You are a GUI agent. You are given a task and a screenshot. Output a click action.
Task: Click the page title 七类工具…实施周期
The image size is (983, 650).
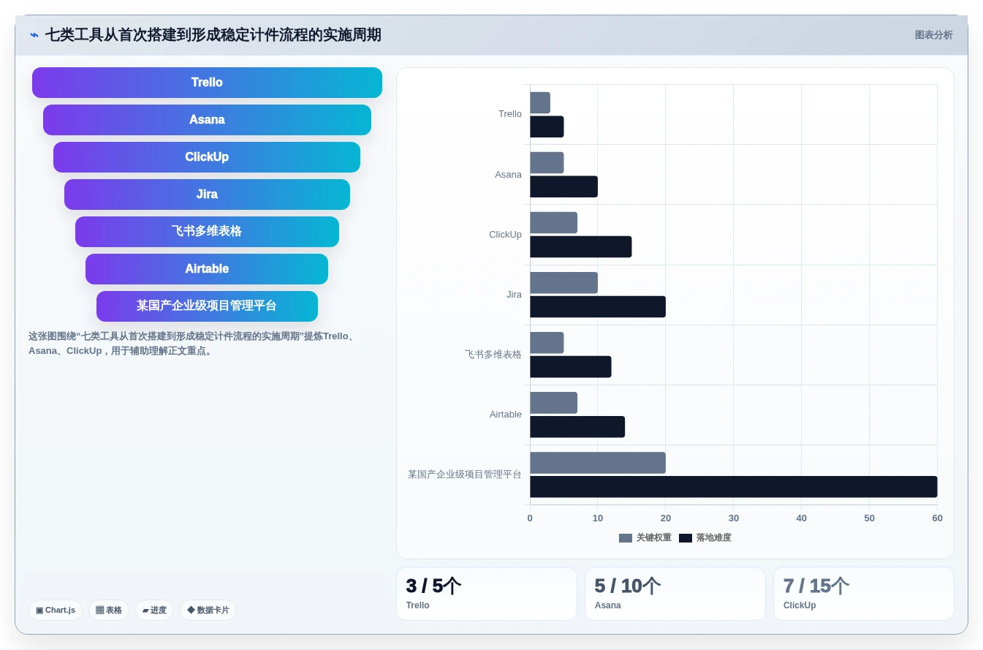click(213, 35)
